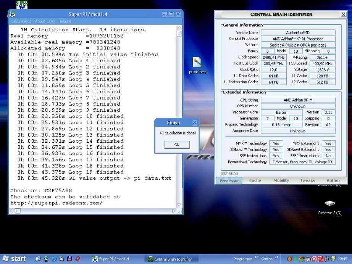Close the Central Brain Identifier window

(x=344, y=14)
